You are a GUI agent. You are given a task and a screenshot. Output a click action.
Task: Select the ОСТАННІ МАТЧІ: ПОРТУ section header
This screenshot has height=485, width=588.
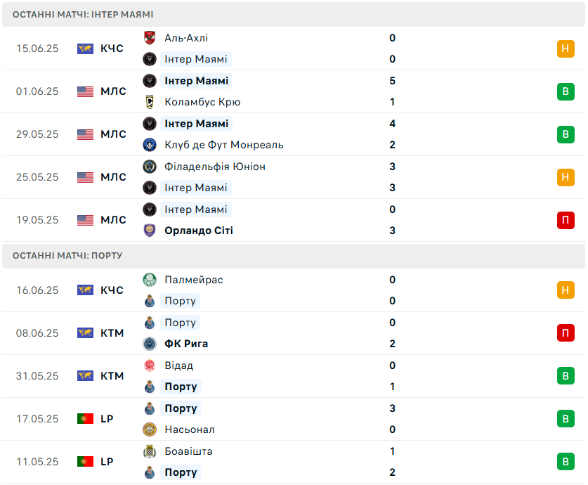point(294,256)
